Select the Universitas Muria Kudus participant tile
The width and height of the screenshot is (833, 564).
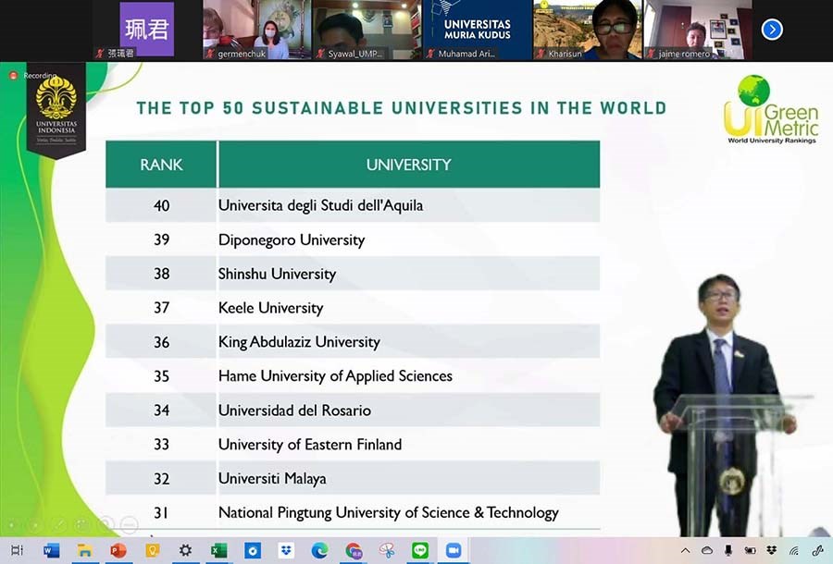477,30
